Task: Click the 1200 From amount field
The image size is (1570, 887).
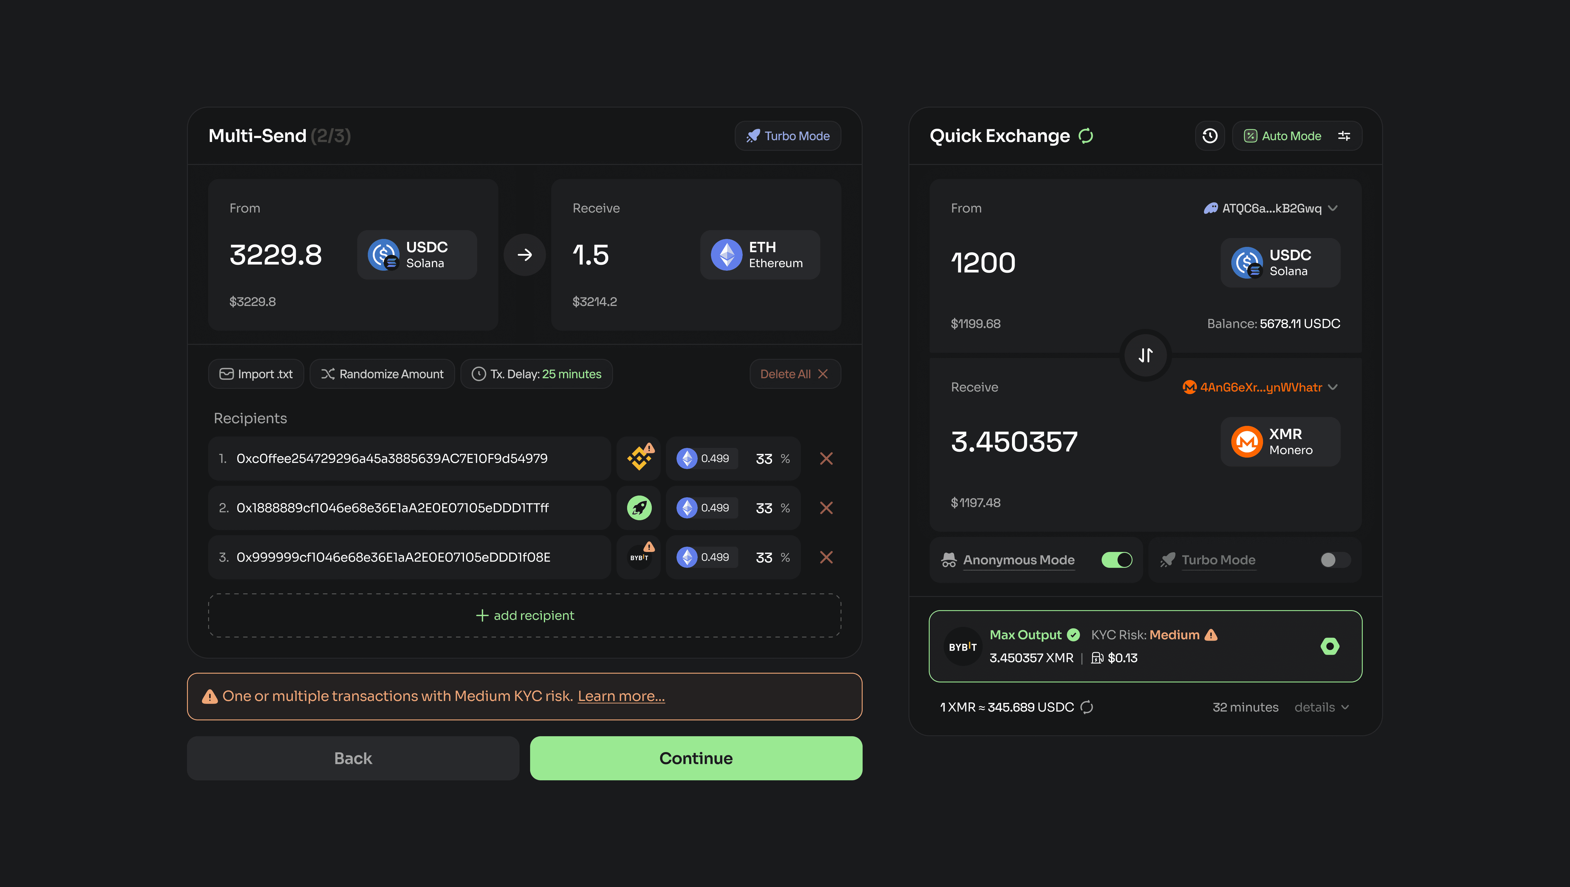Action: [x=983, y=263]
